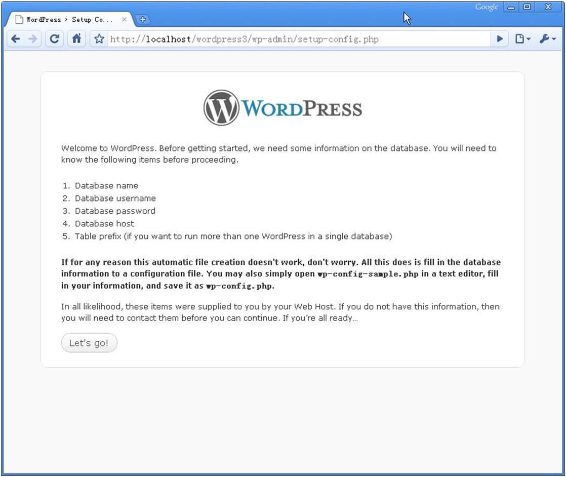Click the 'In all likelihood' paragraph

pos(280,312)
